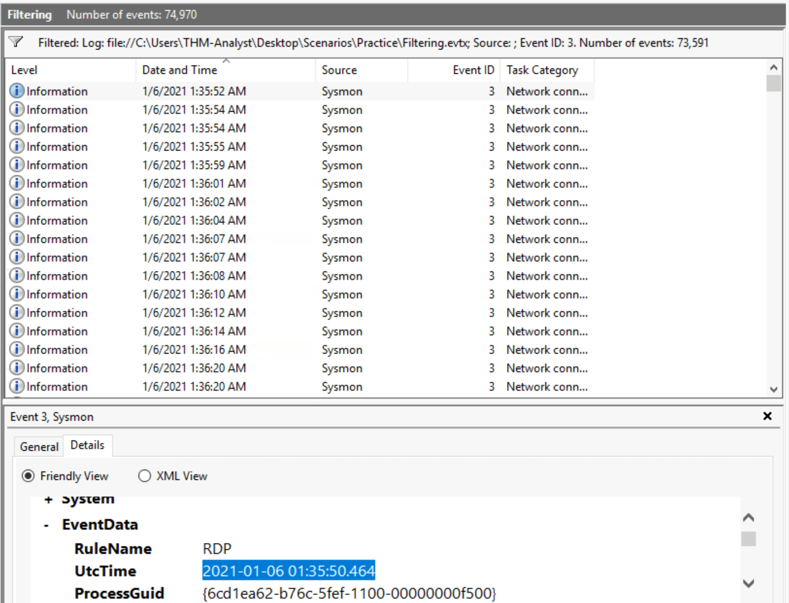Click date cell 1/6/2021 1:36:14 AM

194,331
